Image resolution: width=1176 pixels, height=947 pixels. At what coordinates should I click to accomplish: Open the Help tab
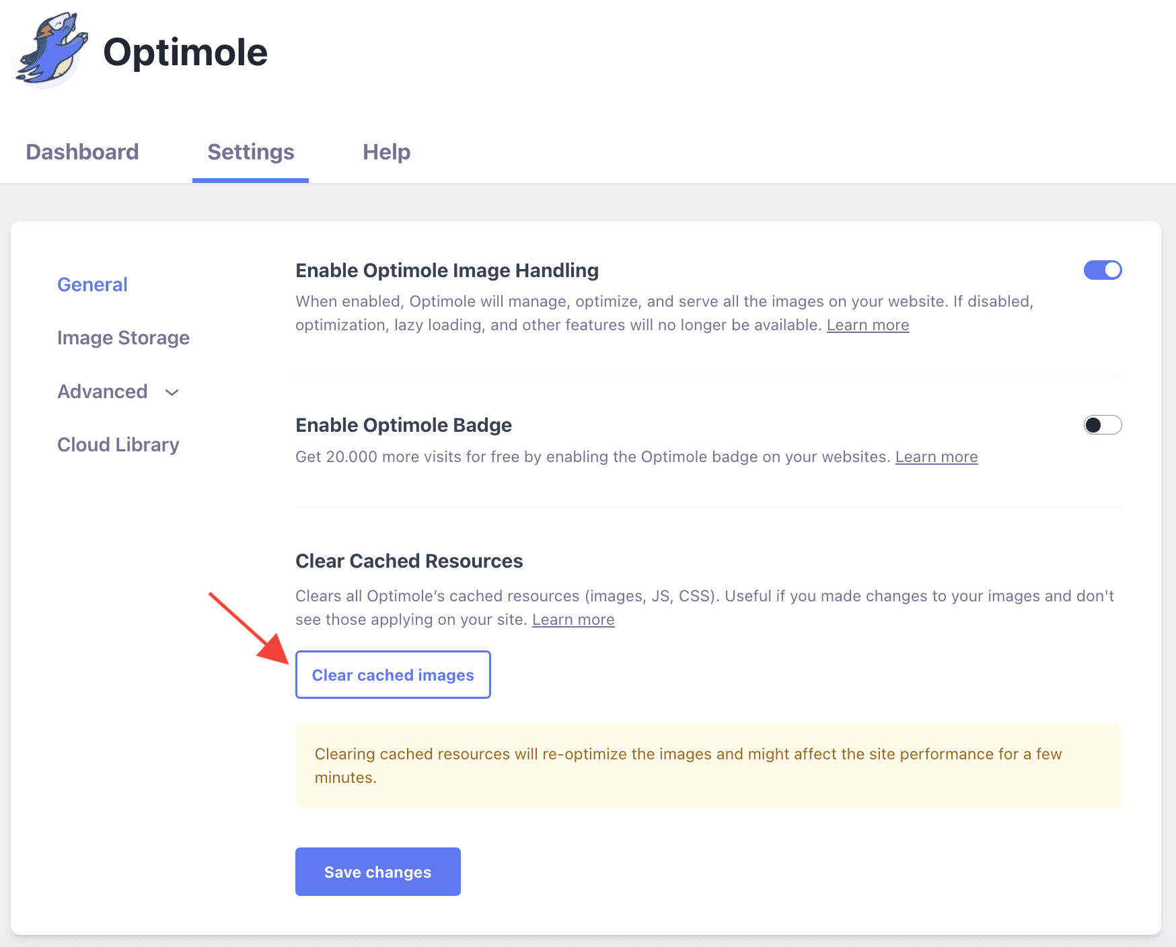[387, 152]
